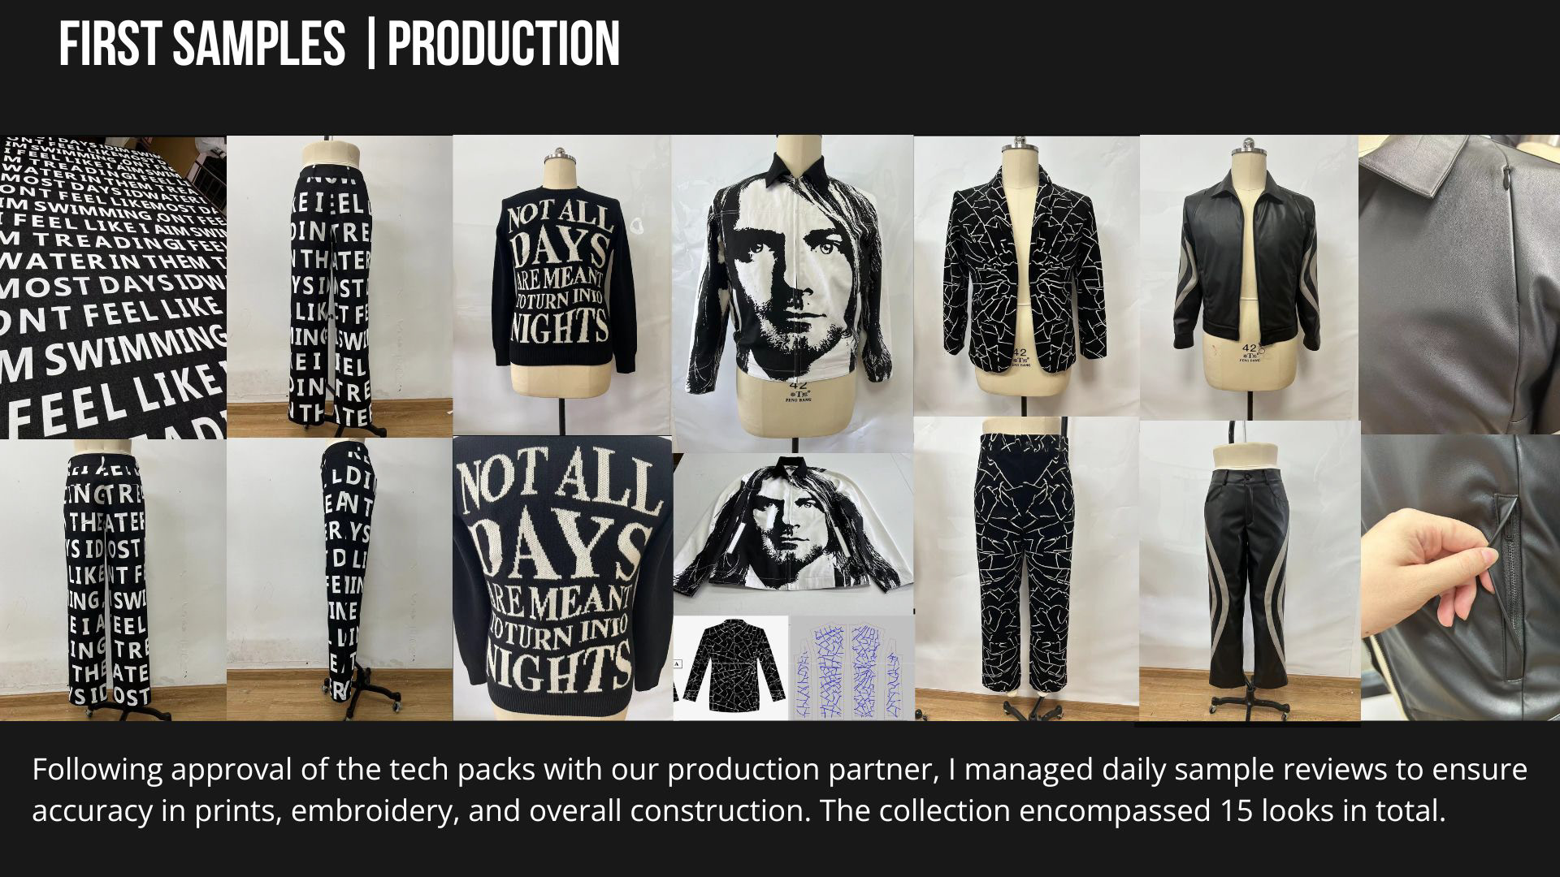The height and width of the screenshot is (877, 1560).
Task: Open the crackle blazer tech drawing
Action: (x=730, y=667)
